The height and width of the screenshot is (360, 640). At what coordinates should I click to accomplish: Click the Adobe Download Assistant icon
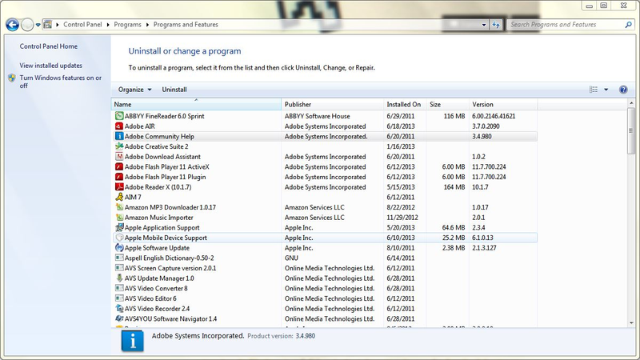(119, 156)
